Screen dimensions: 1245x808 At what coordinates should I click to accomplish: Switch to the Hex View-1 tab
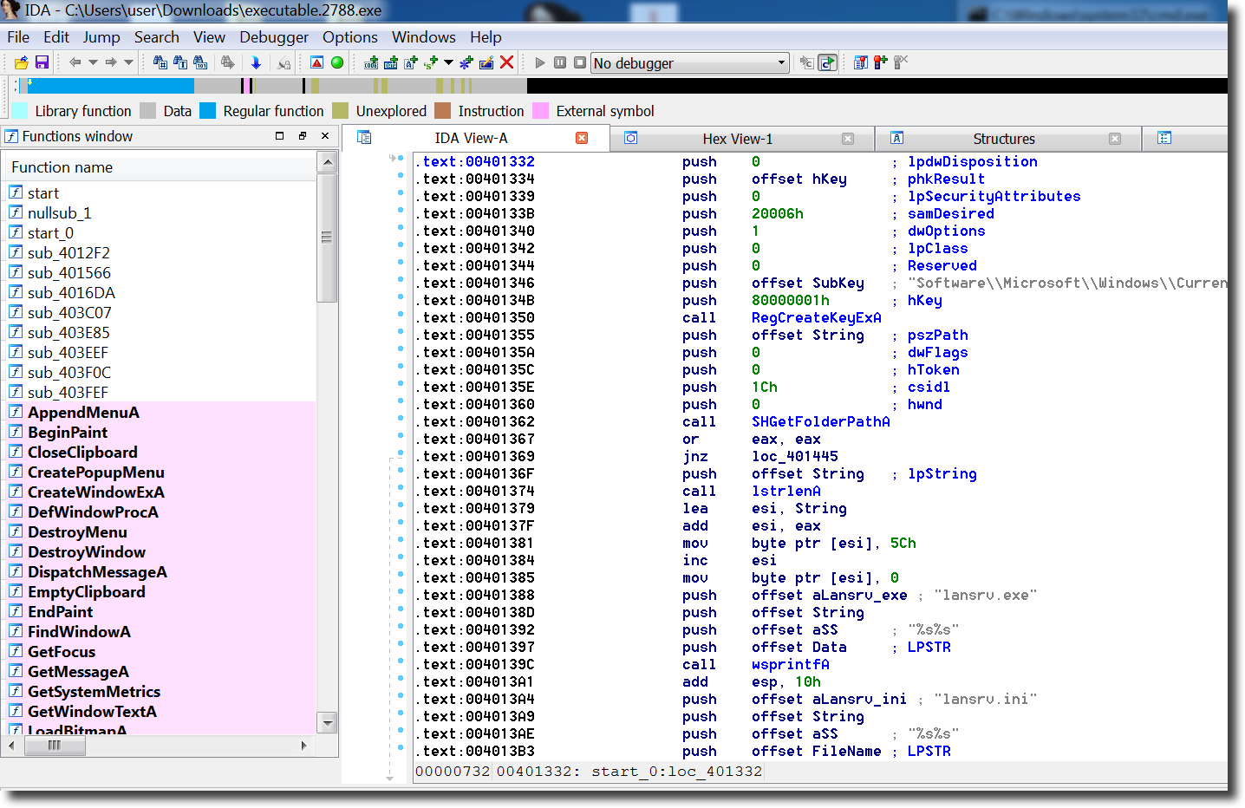pos(737,139)
